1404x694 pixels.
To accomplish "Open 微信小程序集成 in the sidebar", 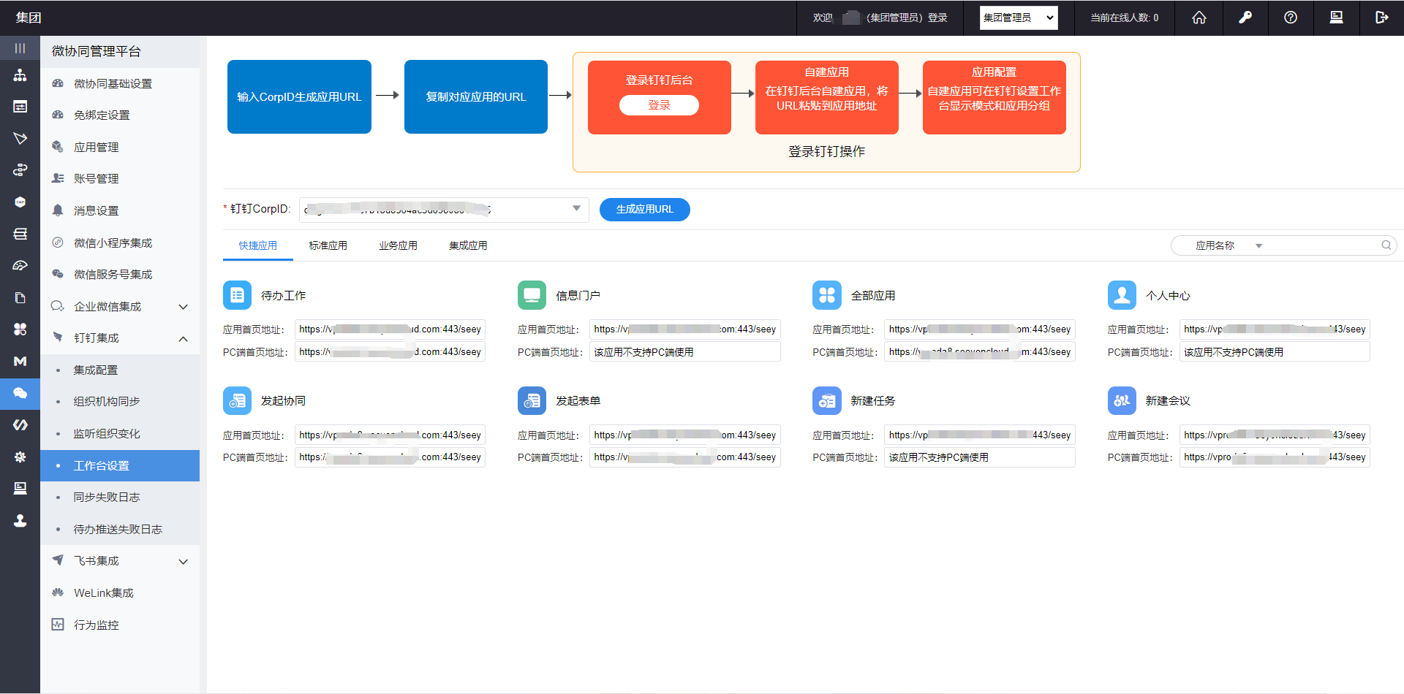I will (119, 243).
